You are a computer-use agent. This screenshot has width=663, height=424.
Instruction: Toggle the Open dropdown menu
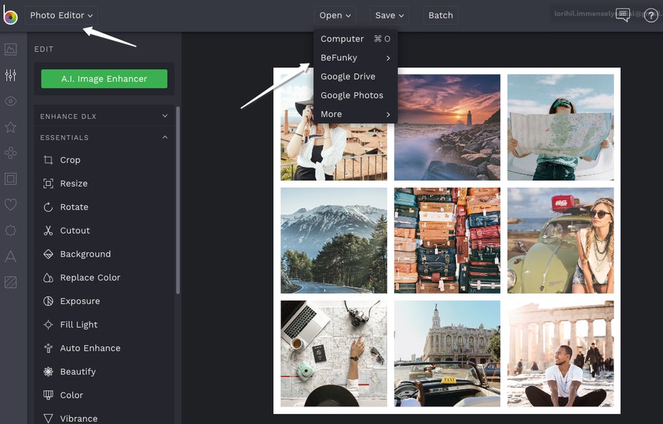[x=335, y=15]
